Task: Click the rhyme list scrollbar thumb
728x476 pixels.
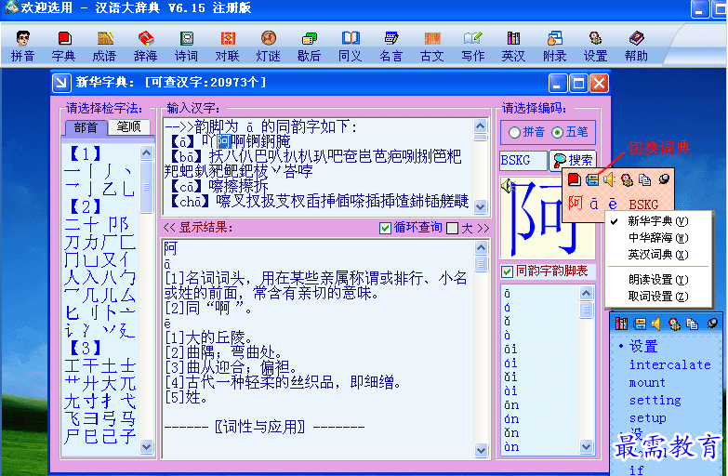Action: [587, 310]
